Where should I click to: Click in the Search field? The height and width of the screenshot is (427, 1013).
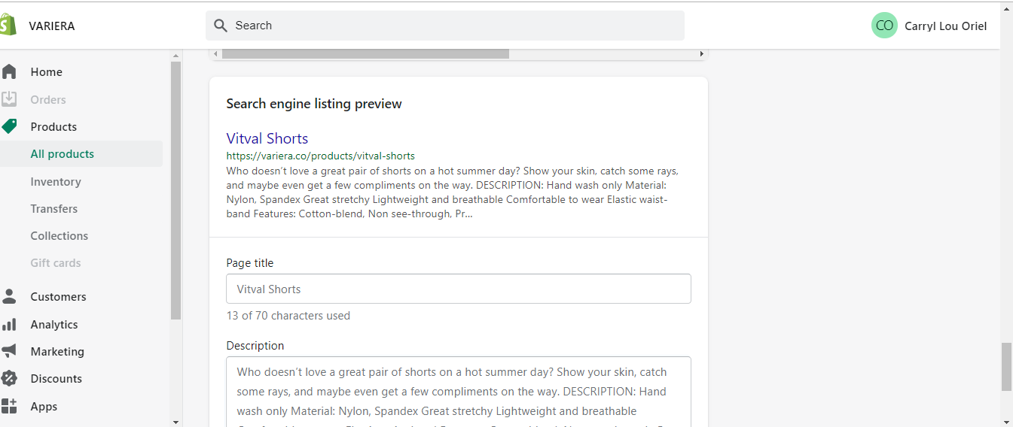pos(445,26)
